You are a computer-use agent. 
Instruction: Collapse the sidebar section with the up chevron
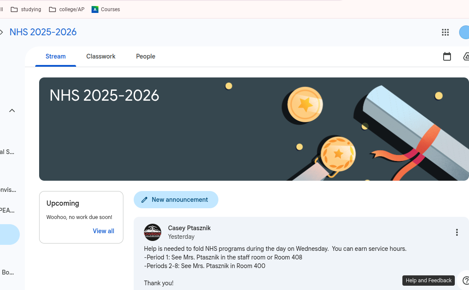click(x=12, y=111)
